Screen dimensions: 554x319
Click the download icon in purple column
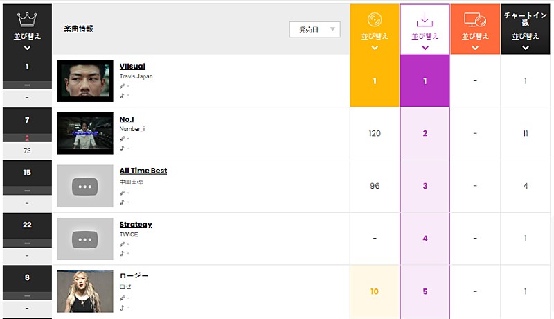[425, 19]
